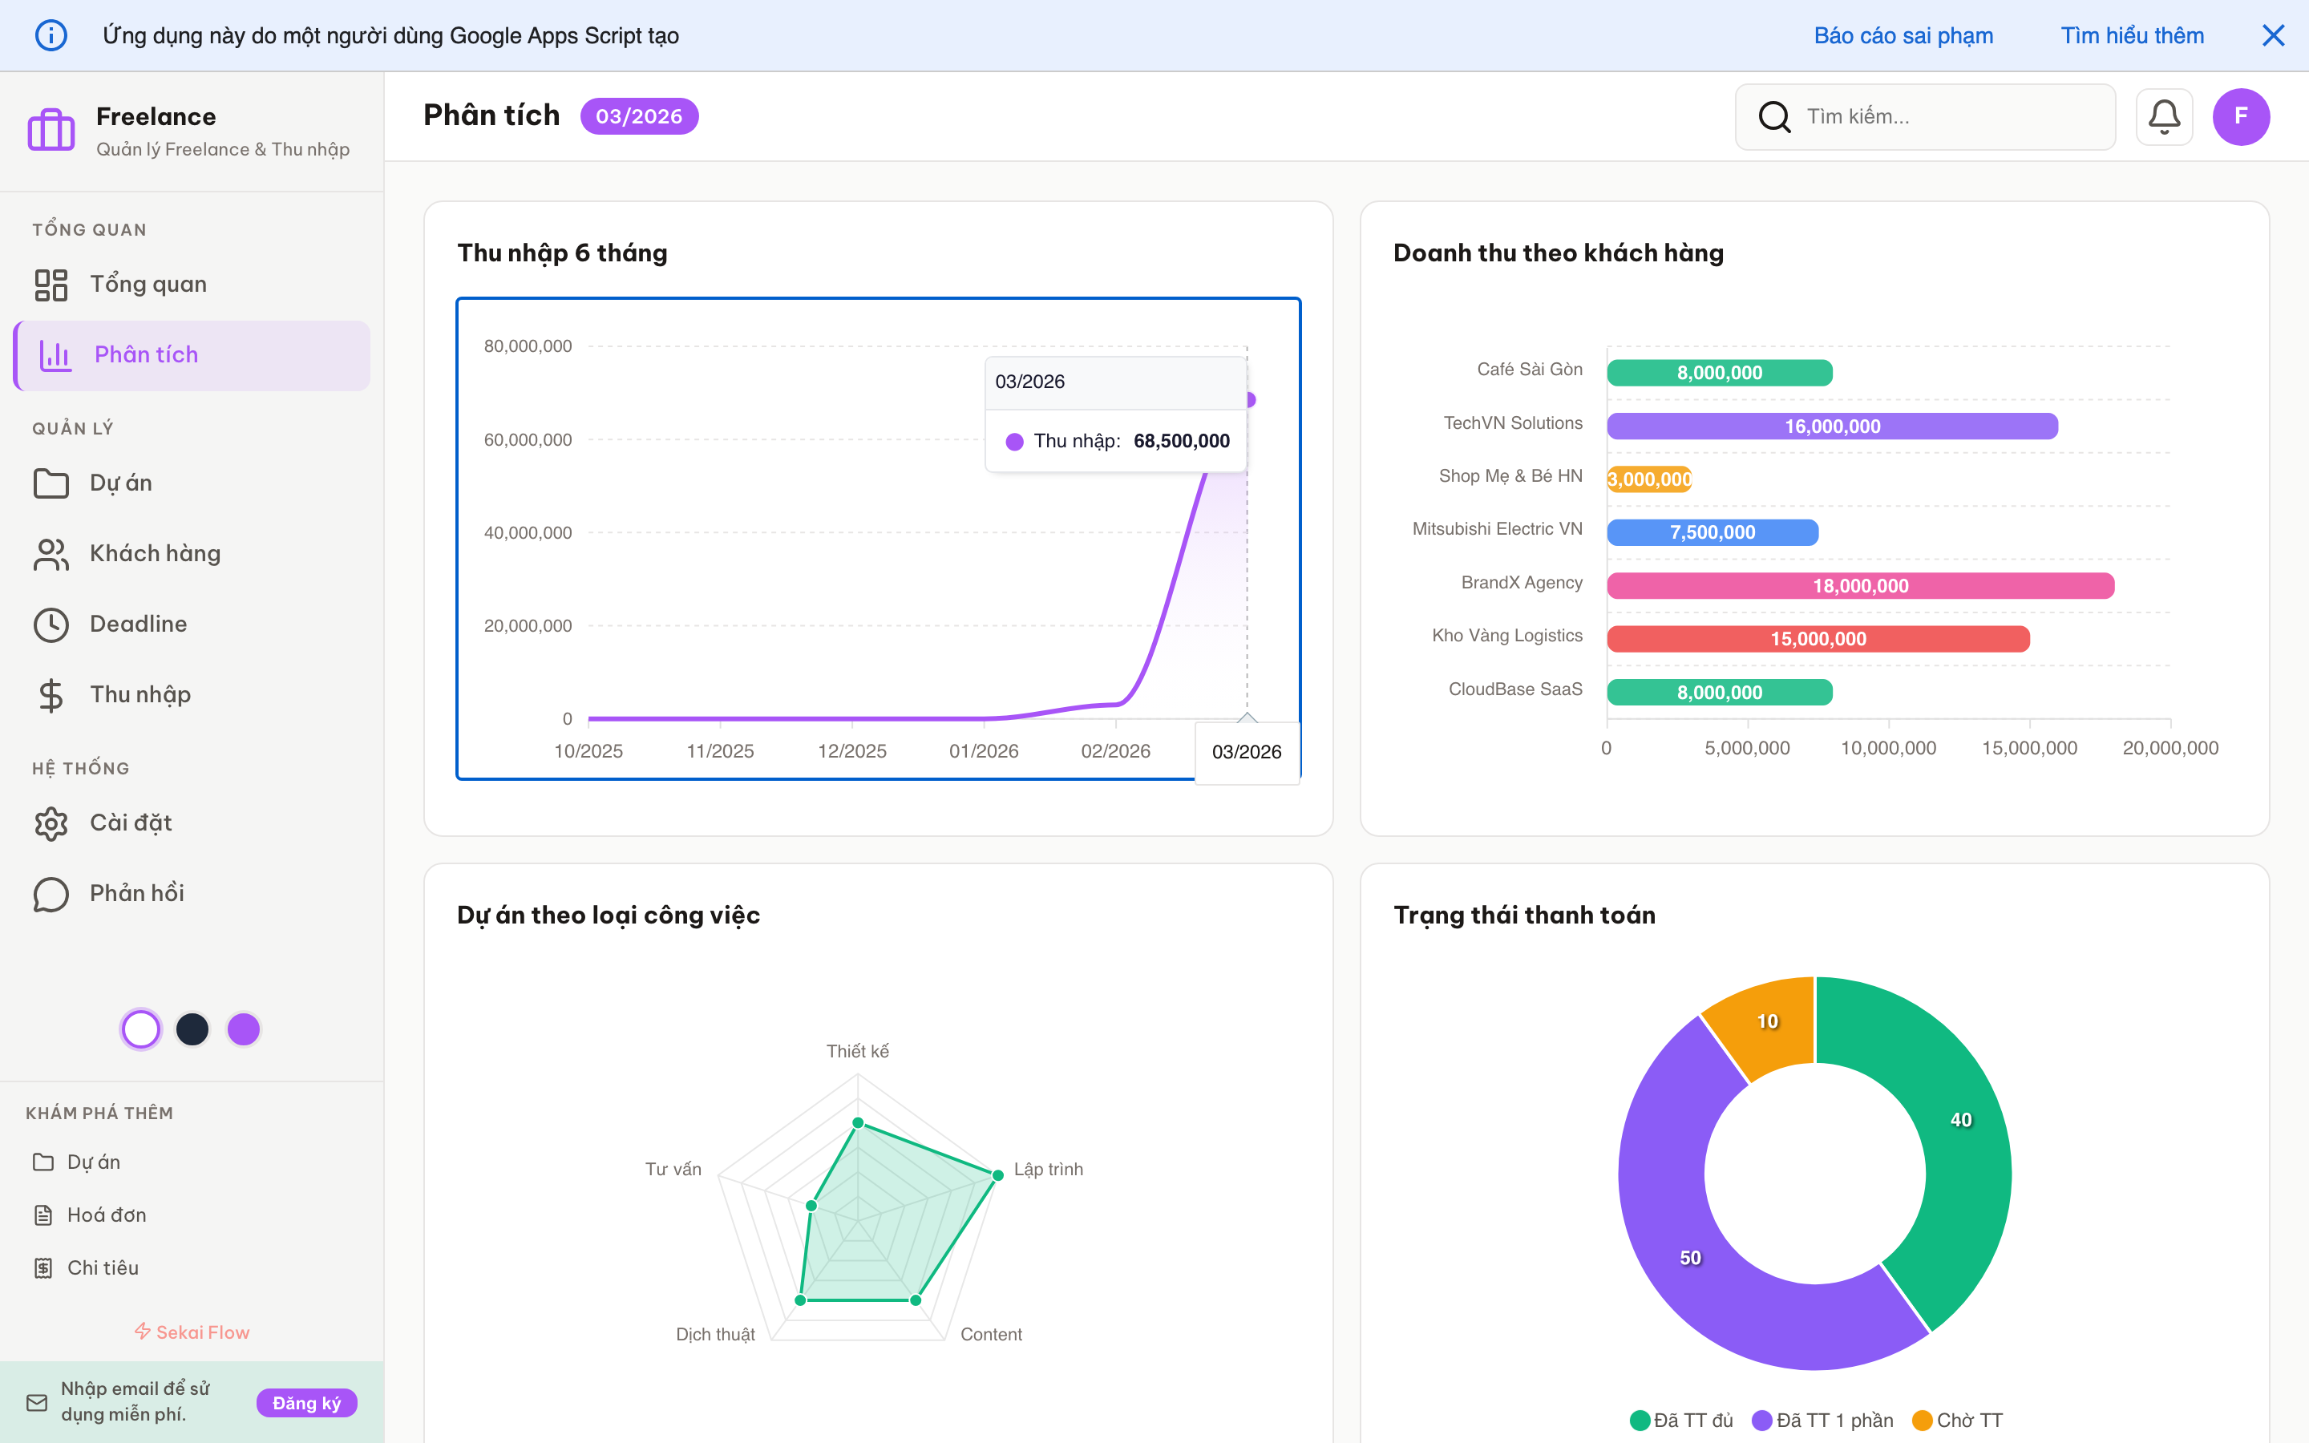The width and height of the screenshot is (2309, 1443).
Task: Click the Freelance briefcase logo icon
Action: tap(51, 130)
